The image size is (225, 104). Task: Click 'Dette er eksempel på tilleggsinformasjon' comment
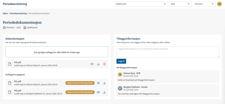[136, 80]
